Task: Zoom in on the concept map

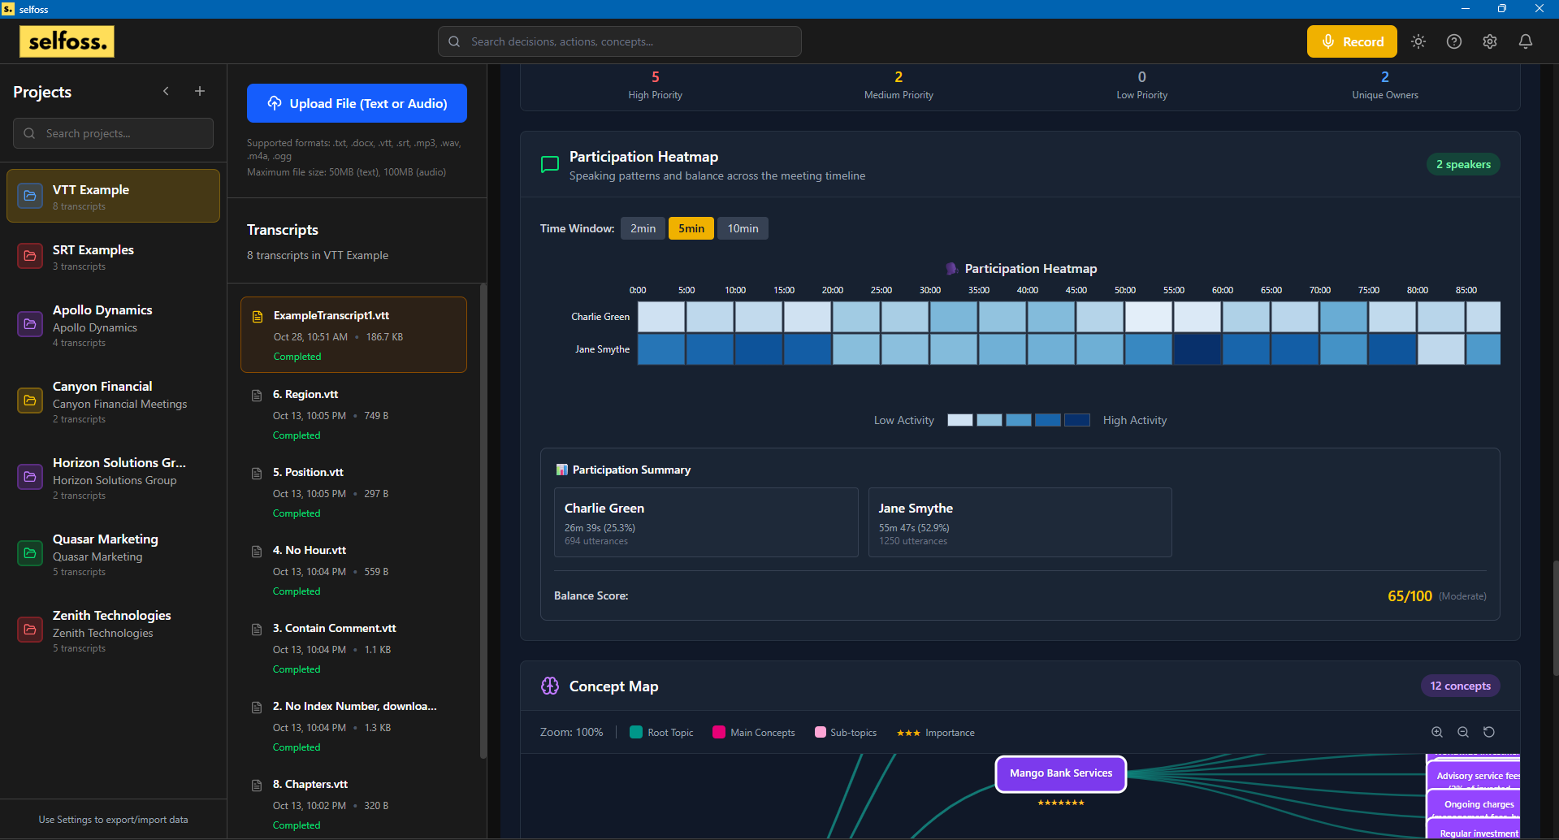Action: [x=1437, y=732]
